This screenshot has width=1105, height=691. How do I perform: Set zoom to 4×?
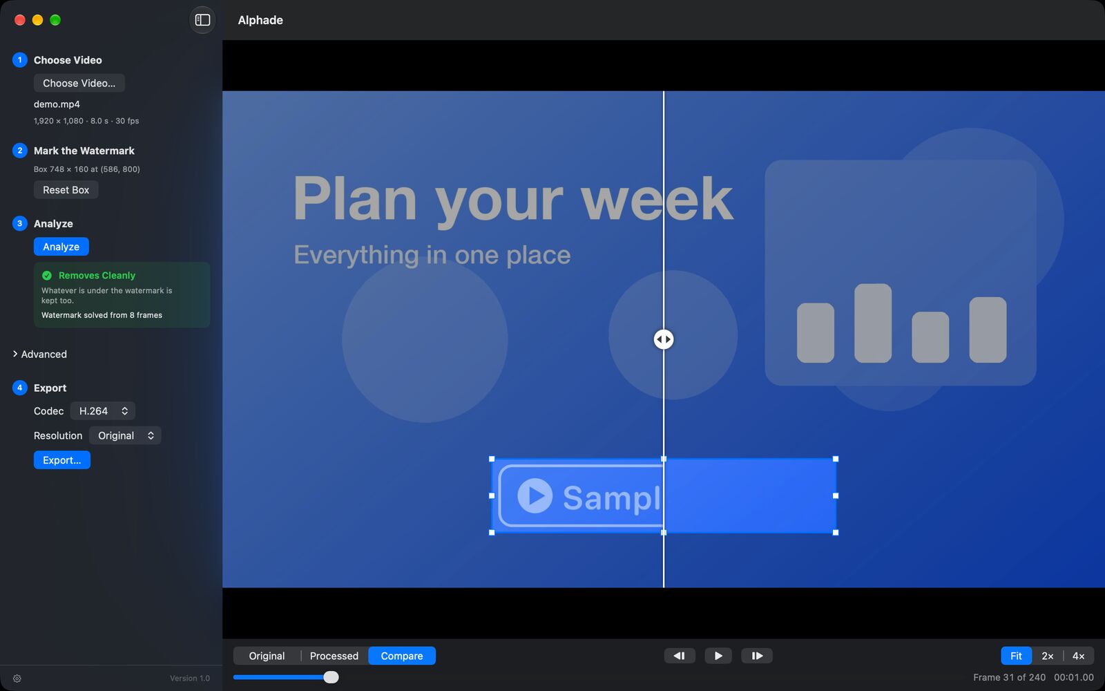point(1079,656)
